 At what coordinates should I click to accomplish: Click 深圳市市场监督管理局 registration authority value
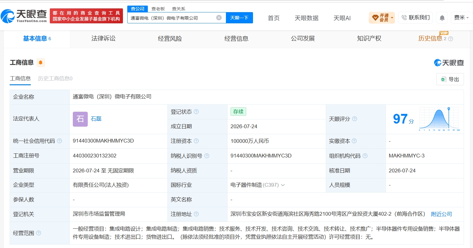pos(99,214)
